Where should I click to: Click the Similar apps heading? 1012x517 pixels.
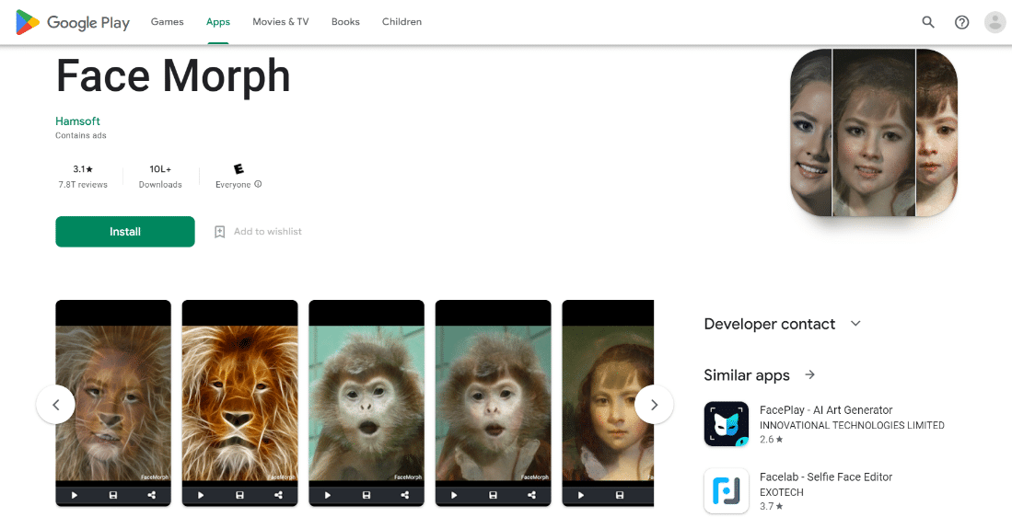click(747, 375)
